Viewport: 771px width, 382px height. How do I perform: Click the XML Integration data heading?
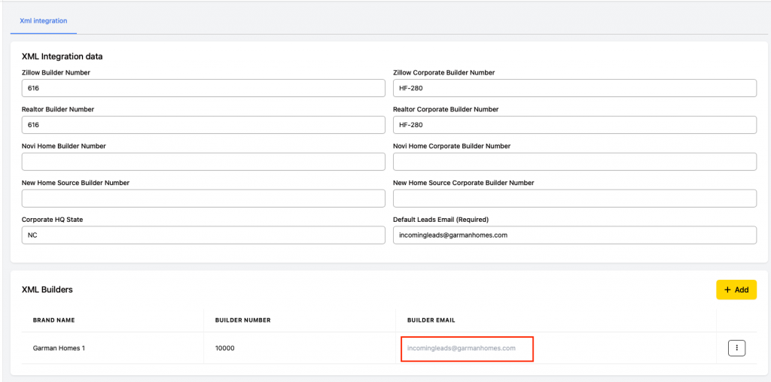(62, 56)
